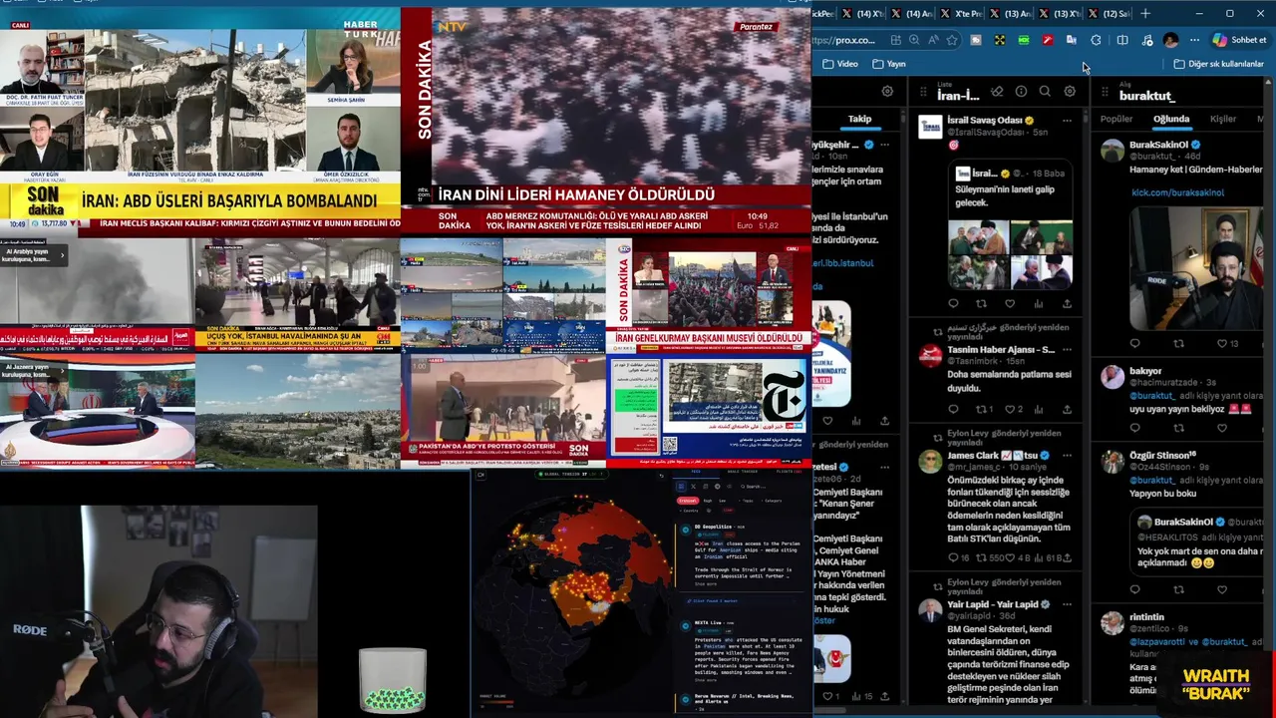Open the Yayın bookmarks folder
Screen dimensions: 1276x718
pyautogui.click(x=888, y=64)
